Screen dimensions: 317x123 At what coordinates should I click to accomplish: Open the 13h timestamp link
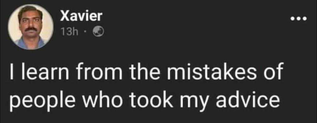point(69,32)
